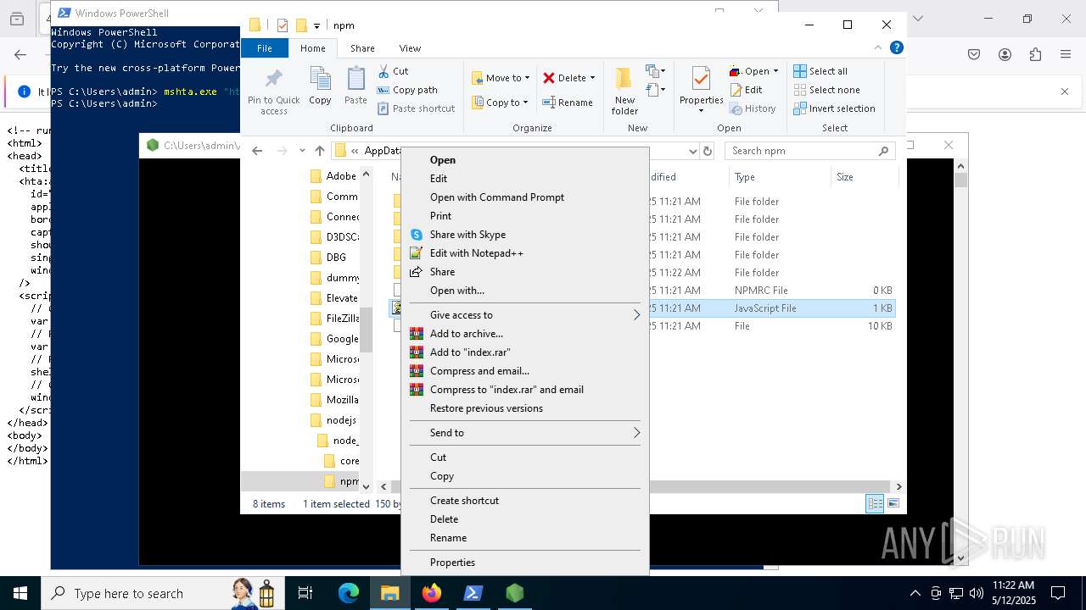The image size is (1086, 610).
Task: Click Copy path in ribbon
Action: [x=407, y=90]
